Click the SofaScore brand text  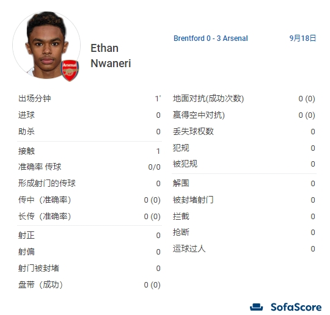(x=296, y=307)
